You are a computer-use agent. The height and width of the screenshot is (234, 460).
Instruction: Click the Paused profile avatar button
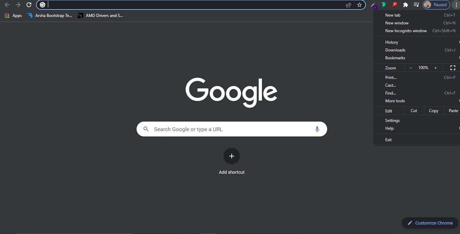click(436, 5)
